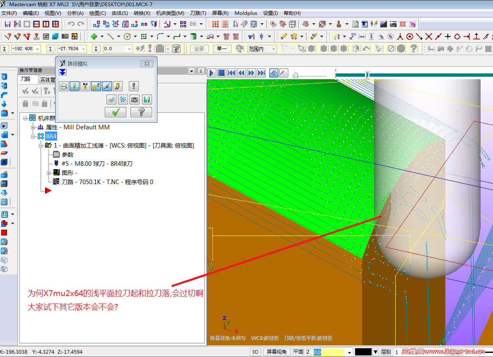Click the black color swatch in status bar
This screenshot has width=493, height=357.
pyautogui.click(x=363, y=352)
